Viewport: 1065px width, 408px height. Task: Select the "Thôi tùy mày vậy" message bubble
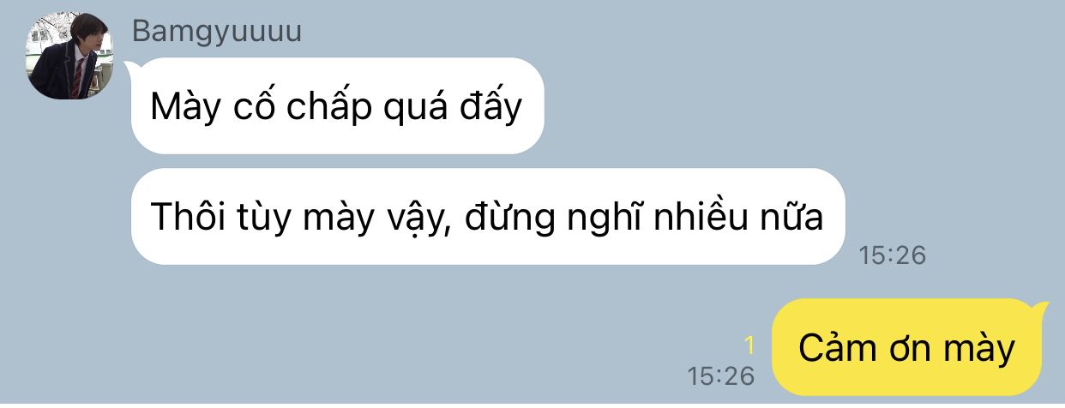tap(488, 217)
